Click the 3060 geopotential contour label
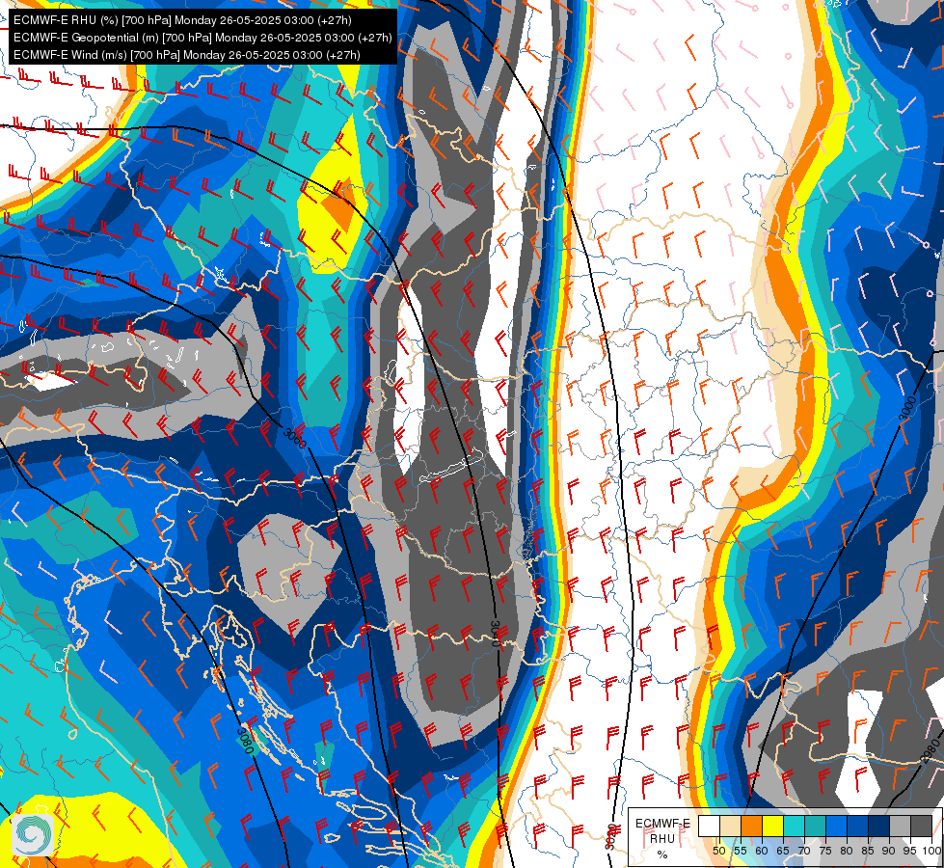 (x=295, y=438)
